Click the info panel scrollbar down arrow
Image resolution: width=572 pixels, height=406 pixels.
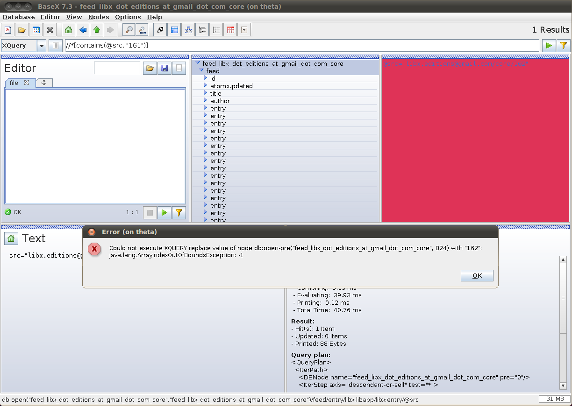563,385
